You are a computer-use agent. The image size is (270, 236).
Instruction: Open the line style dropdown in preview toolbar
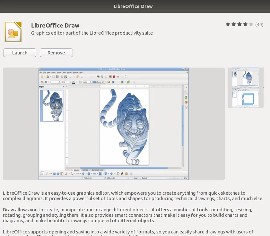click(x=56, y=82)
